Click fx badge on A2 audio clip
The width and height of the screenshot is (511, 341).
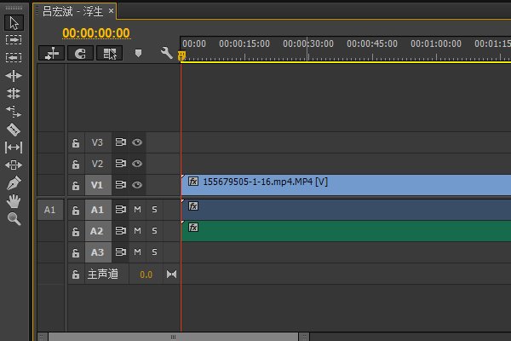(193, 228)
